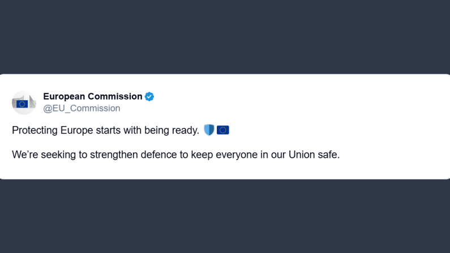Click the word "Europe" in the first line
The width and height of the screenshot is (450, 253).
coord(76,131)
